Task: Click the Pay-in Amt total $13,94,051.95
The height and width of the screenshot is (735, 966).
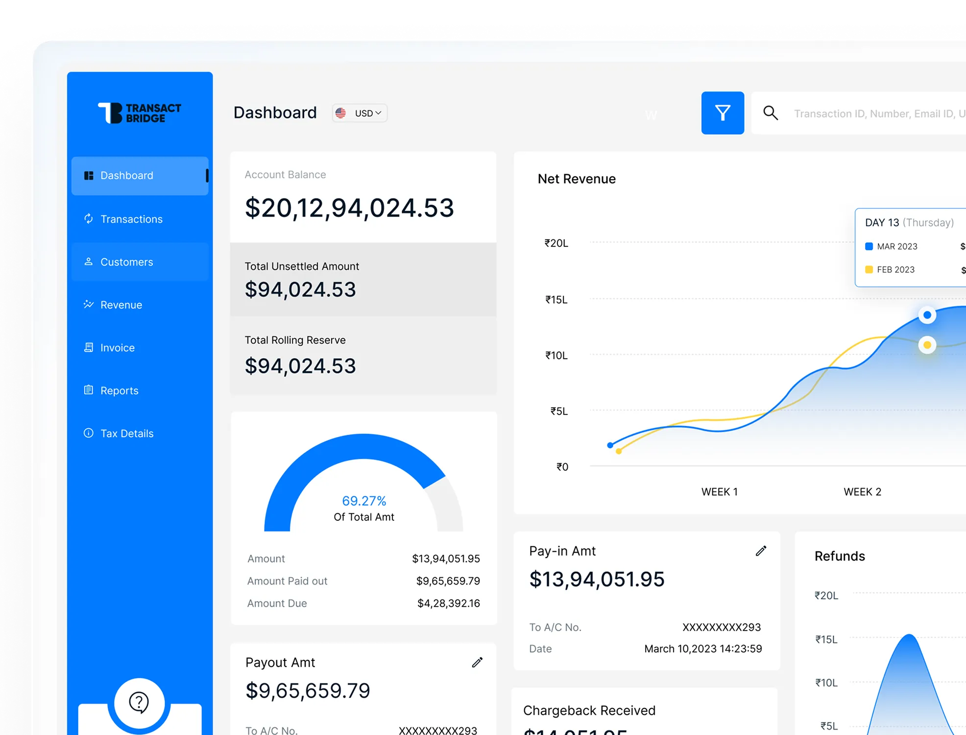Action: (x=597, y=579)
